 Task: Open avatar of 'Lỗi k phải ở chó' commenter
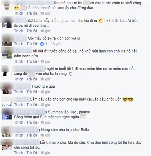click(x=7, y=148)
